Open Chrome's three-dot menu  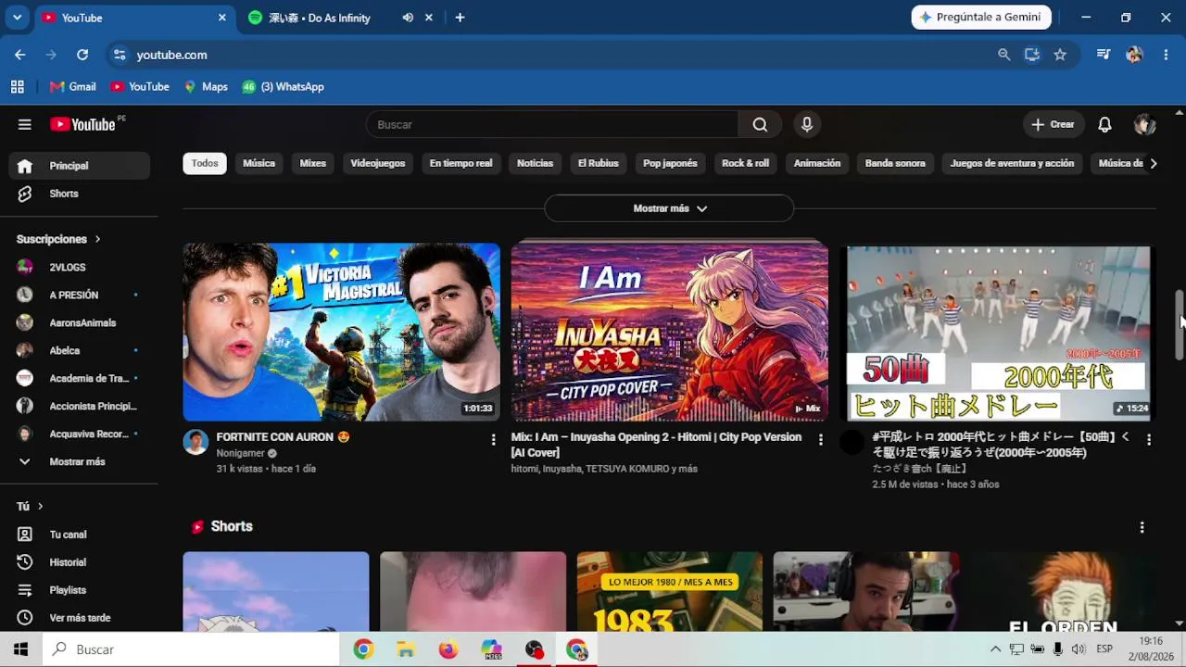[x=1166, y=55]
